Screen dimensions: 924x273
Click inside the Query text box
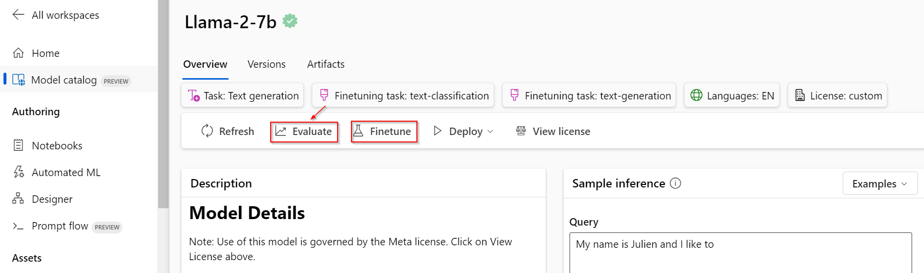(x=741, y=253)
